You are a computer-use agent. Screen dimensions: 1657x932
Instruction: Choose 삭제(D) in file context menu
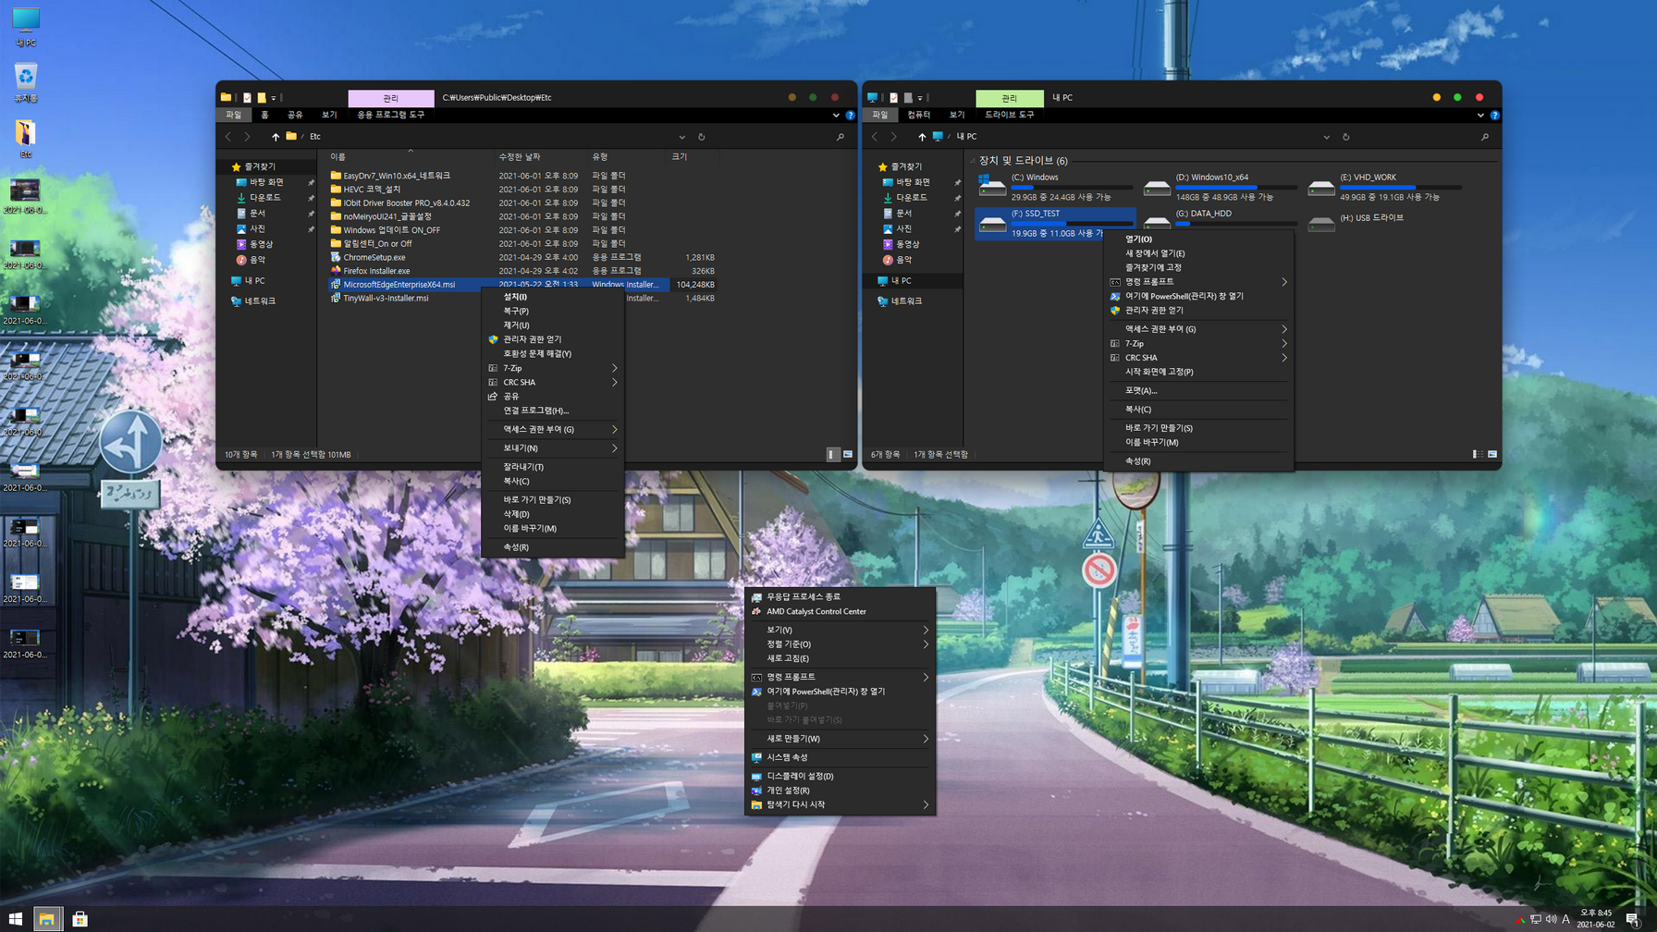[553, 514]
